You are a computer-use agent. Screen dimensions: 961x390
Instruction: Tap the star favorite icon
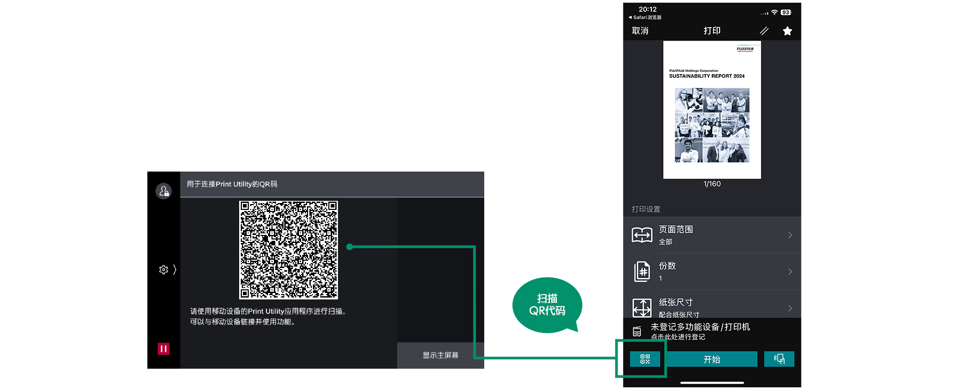point(787,31)
